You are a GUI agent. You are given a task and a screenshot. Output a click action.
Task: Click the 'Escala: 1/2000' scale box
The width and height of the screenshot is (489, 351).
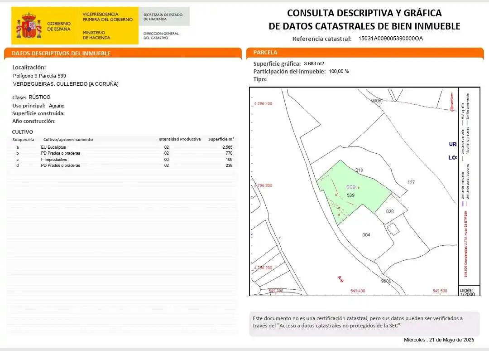[x=469, y=291]
